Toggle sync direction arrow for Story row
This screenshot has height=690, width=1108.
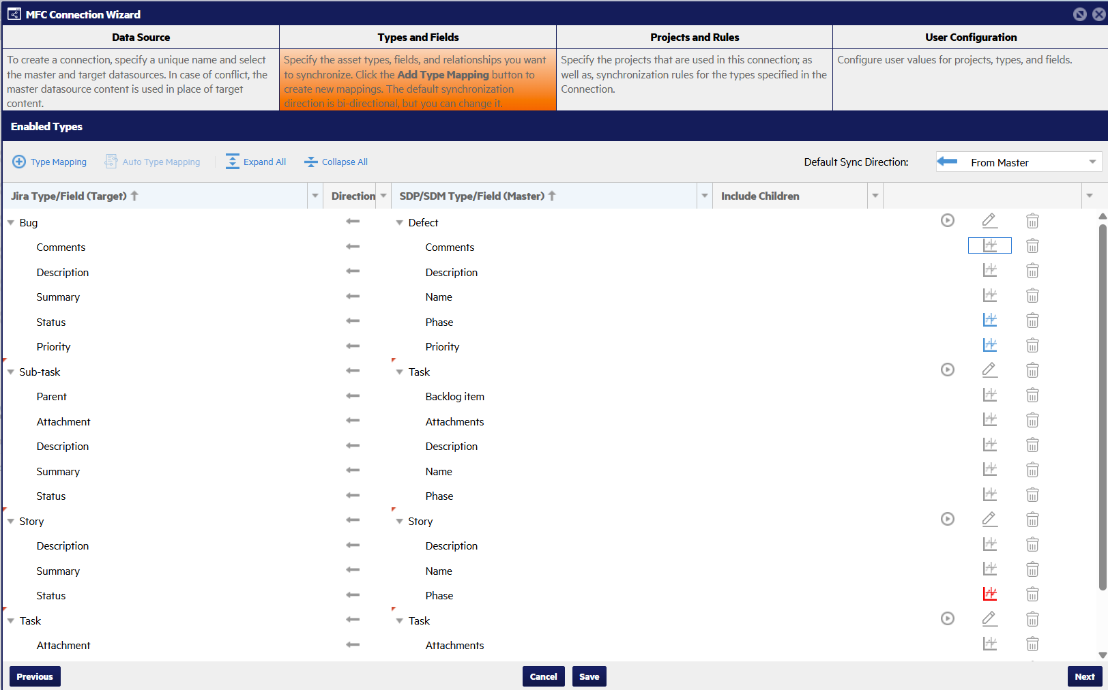tap(353, 520)
